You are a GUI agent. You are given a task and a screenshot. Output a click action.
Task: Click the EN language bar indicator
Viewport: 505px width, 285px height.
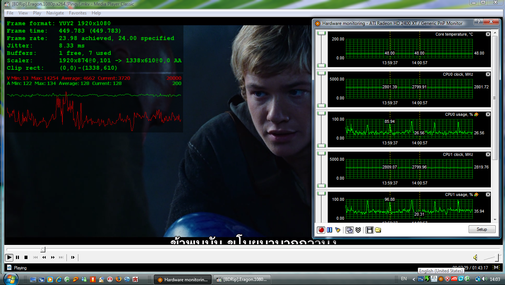pyautogui.click(x=404, y=279)
